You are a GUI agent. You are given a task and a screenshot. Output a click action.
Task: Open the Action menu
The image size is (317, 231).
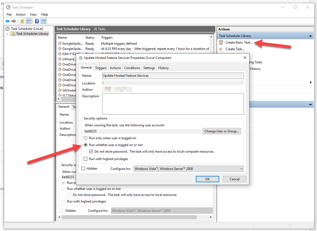click(21, 14)
